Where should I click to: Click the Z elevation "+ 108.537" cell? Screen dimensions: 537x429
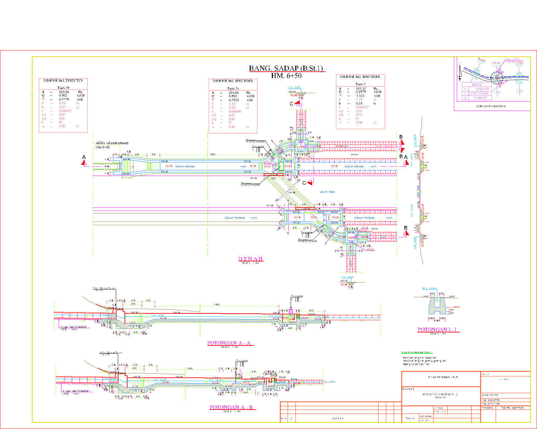[481, 98]
